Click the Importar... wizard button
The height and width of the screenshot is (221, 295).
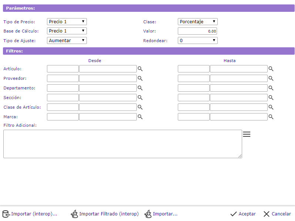[x=161, y=214]
